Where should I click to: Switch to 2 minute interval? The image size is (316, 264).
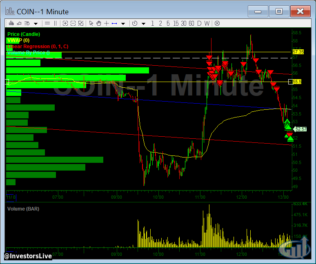click(x=160, y=23)
